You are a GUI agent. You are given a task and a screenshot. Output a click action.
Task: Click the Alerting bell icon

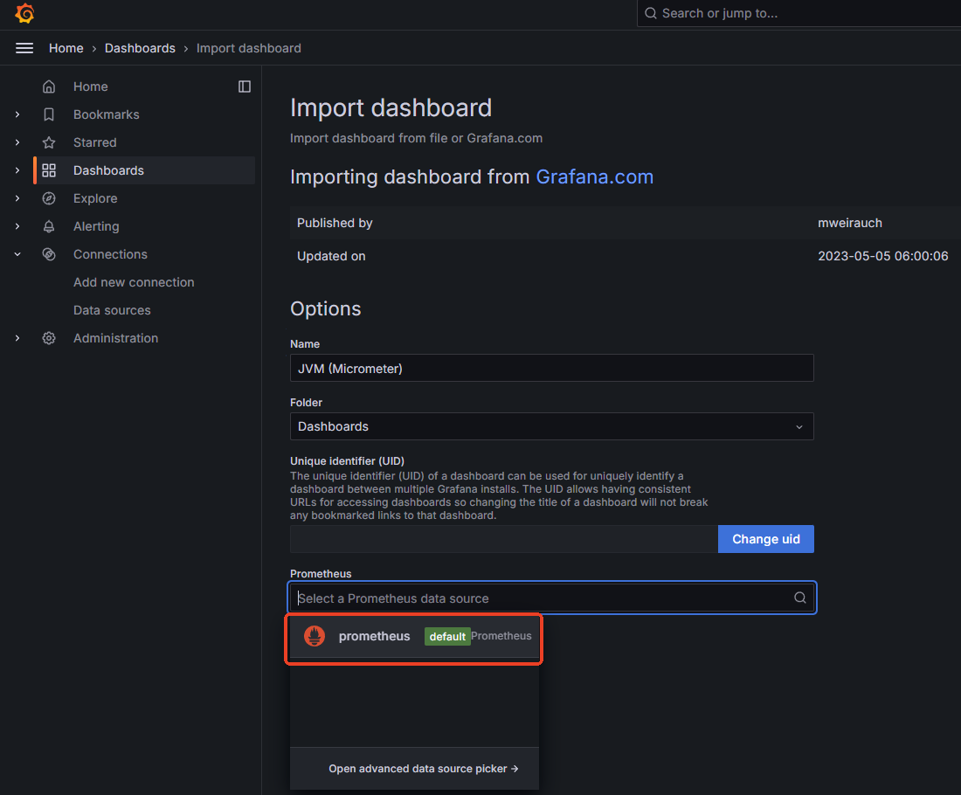tap(49, 226)
